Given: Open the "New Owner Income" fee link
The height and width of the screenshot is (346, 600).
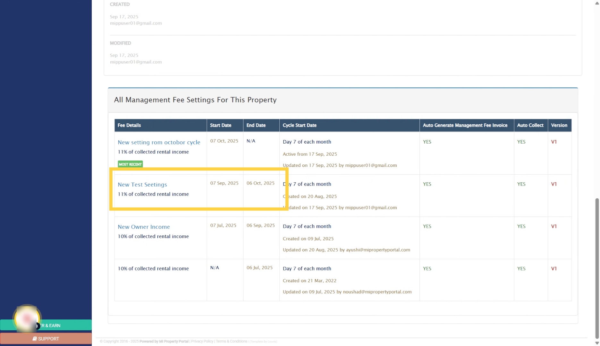Looking at the screenshot, I should click(144, 227).
